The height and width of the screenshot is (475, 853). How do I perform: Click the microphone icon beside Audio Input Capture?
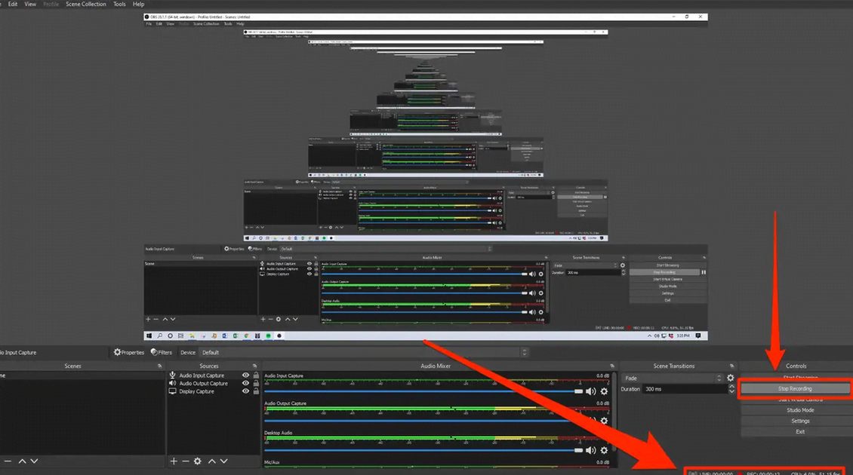(x=173, y=375)
